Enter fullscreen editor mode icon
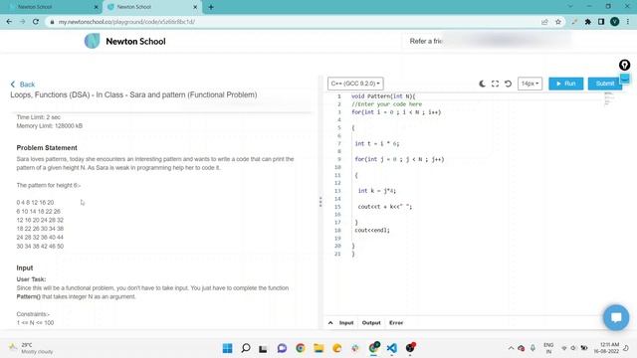Screen dimensions: 637x358 pyautogui.click(x=495, y=84)
